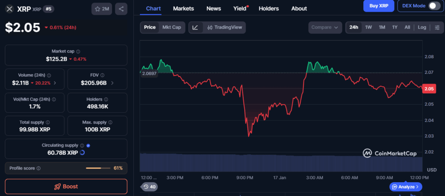The image size is (445, 196).
Task: Expand Volume (24h) details chevron
Action: coord(54,83)
